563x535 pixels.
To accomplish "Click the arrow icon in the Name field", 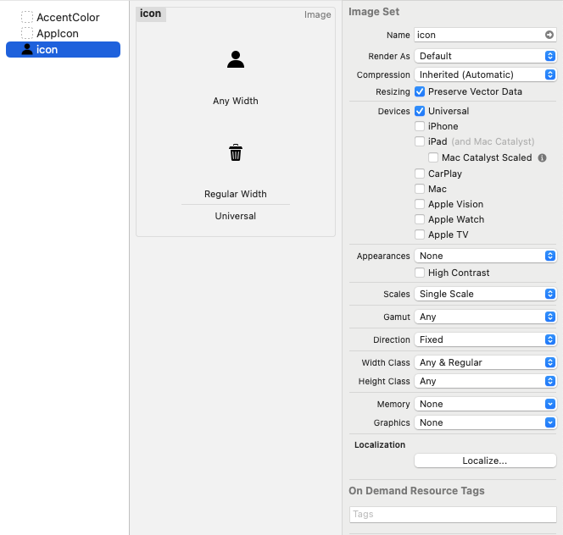I will (x=549, y=36).
